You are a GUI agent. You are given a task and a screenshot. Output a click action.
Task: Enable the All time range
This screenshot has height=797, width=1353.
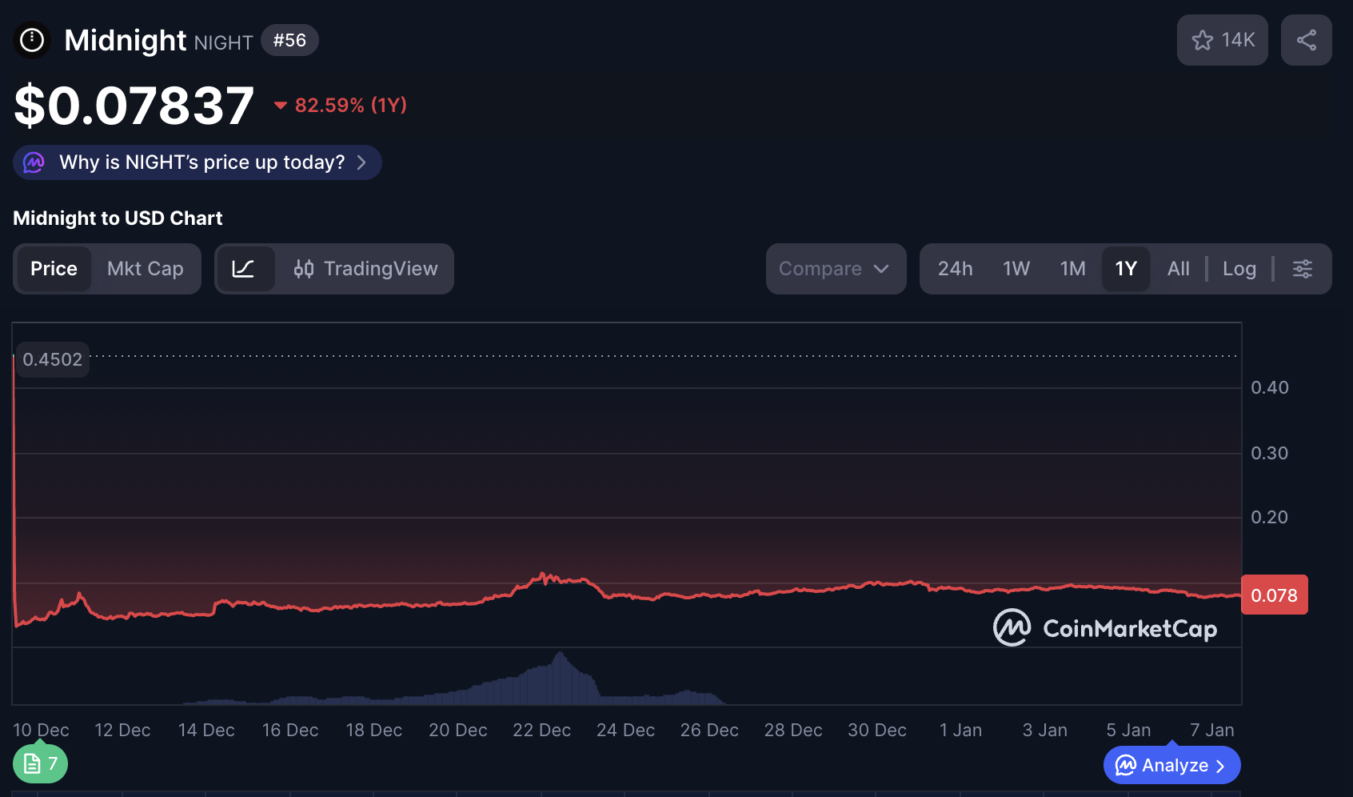tap(1178, 269)
